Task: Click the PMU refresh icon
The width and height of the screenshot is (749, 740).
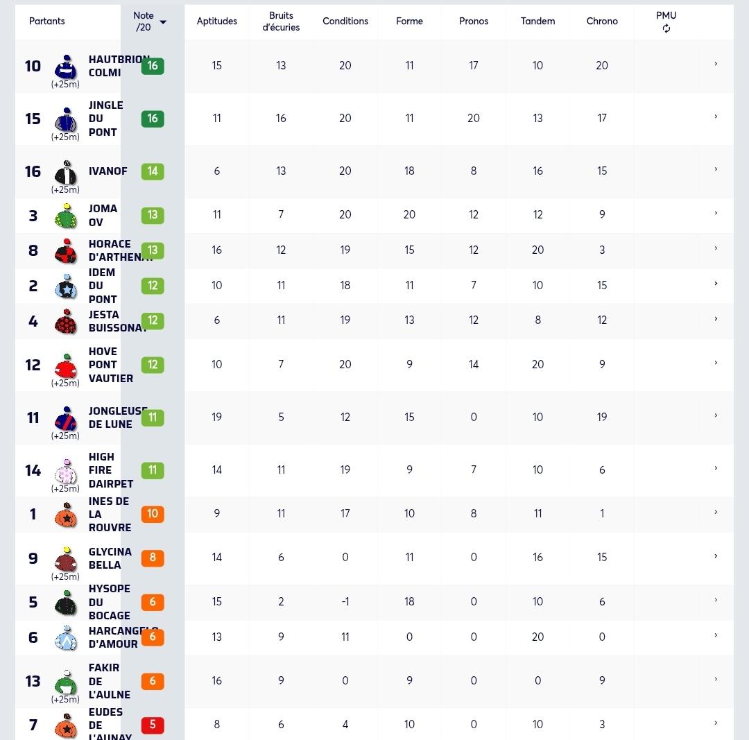Action: coord(666,28)
